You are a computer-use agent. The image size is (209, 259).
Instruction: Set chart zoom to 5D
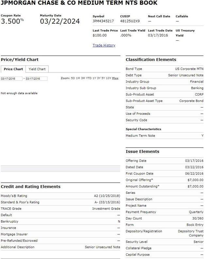(x=73, y=78)
